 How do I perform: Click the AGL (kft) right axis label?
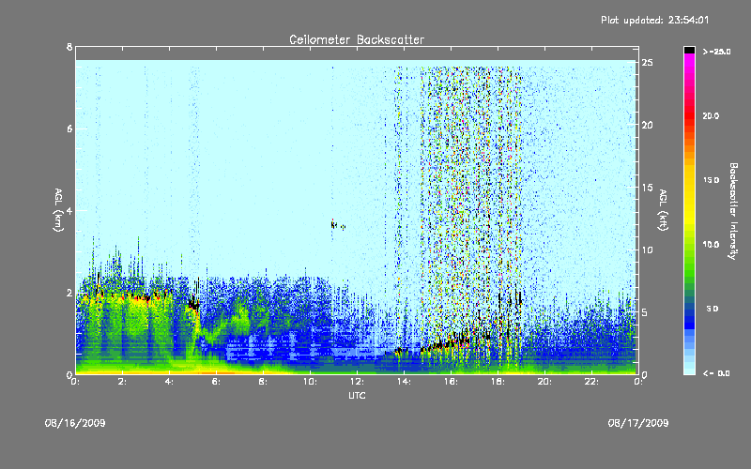click(x=664, y=210)
